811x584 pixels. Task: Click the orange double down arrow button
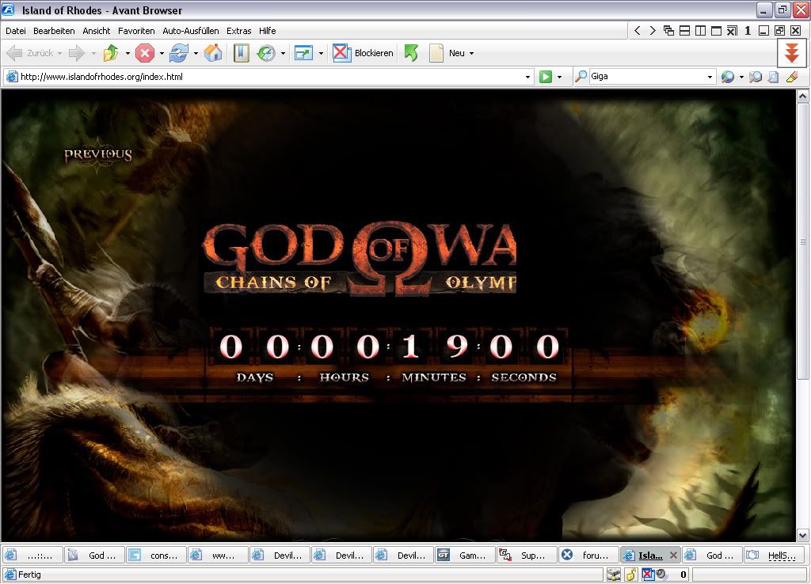coord(792,53)
